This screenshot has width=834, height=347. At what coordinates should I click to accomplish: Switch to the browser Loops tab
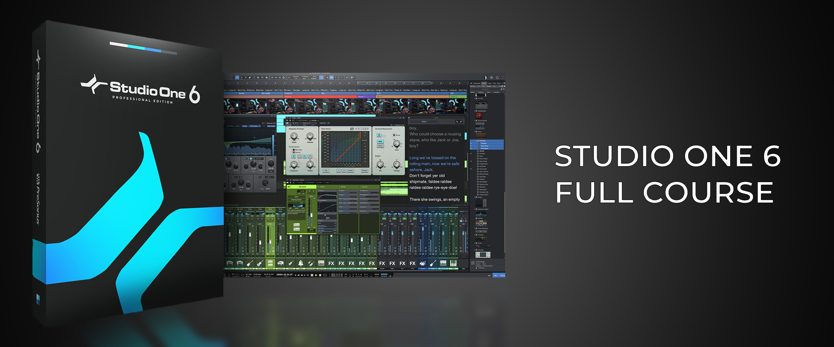490,83
